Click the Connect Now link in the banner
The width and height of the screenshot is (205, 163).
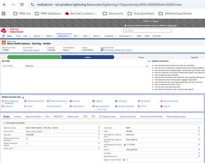point(172,25)
